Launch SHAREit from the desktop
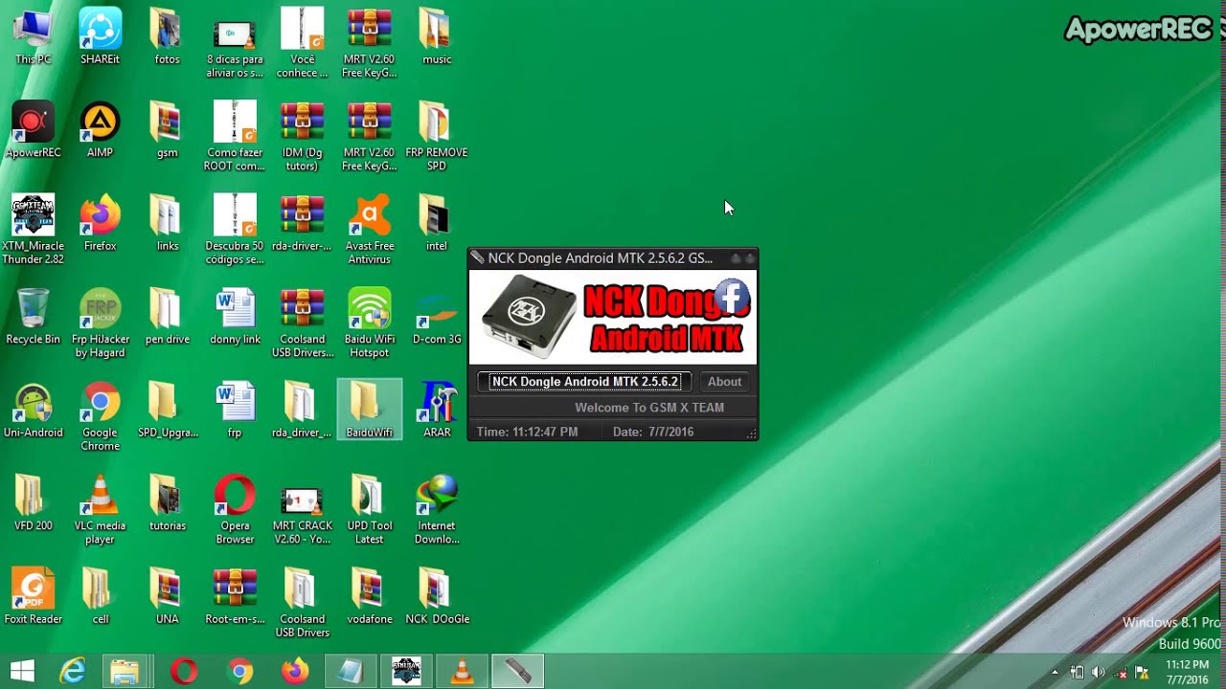Viewport: 1226px width, 689px height. tap(100, 36)
